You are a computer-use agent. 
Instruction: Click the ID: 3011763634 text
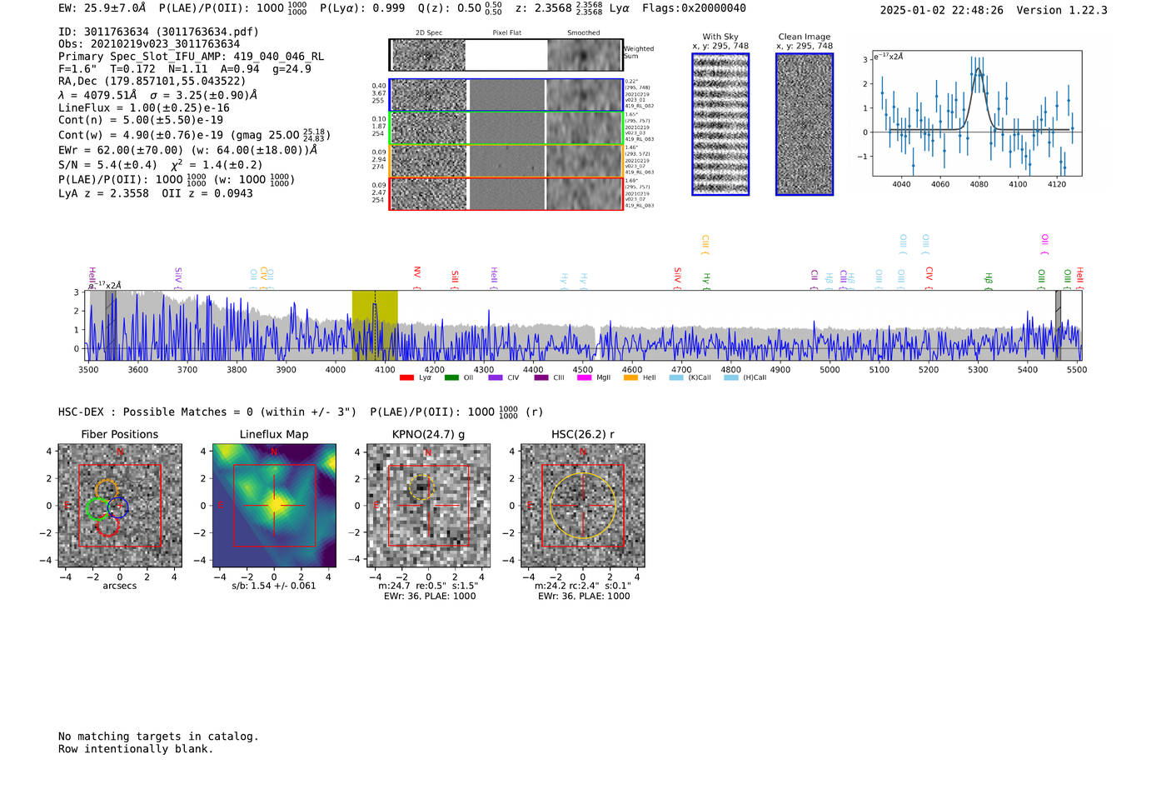pyautogui.click(x=158, y=32)
